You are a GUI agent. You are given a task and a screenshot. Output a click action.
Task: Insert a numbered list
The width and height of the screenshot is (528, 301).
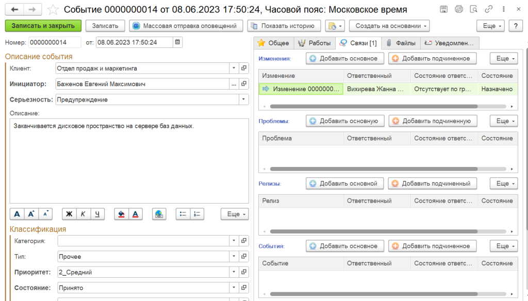[197, 214]
